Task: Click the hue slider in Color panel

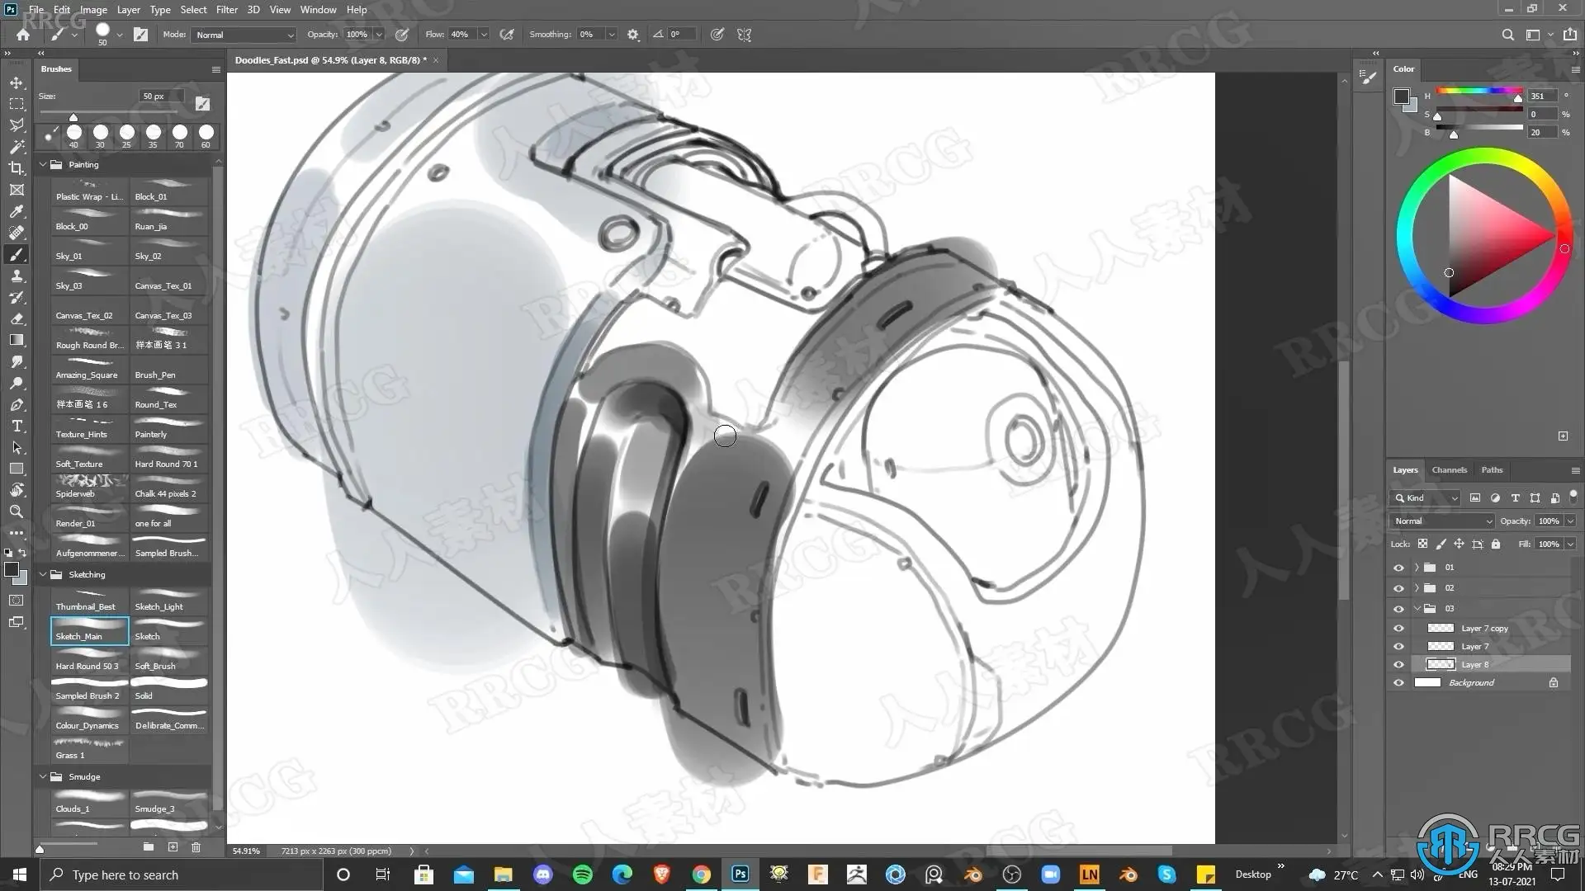Action: coord(1478,91)
